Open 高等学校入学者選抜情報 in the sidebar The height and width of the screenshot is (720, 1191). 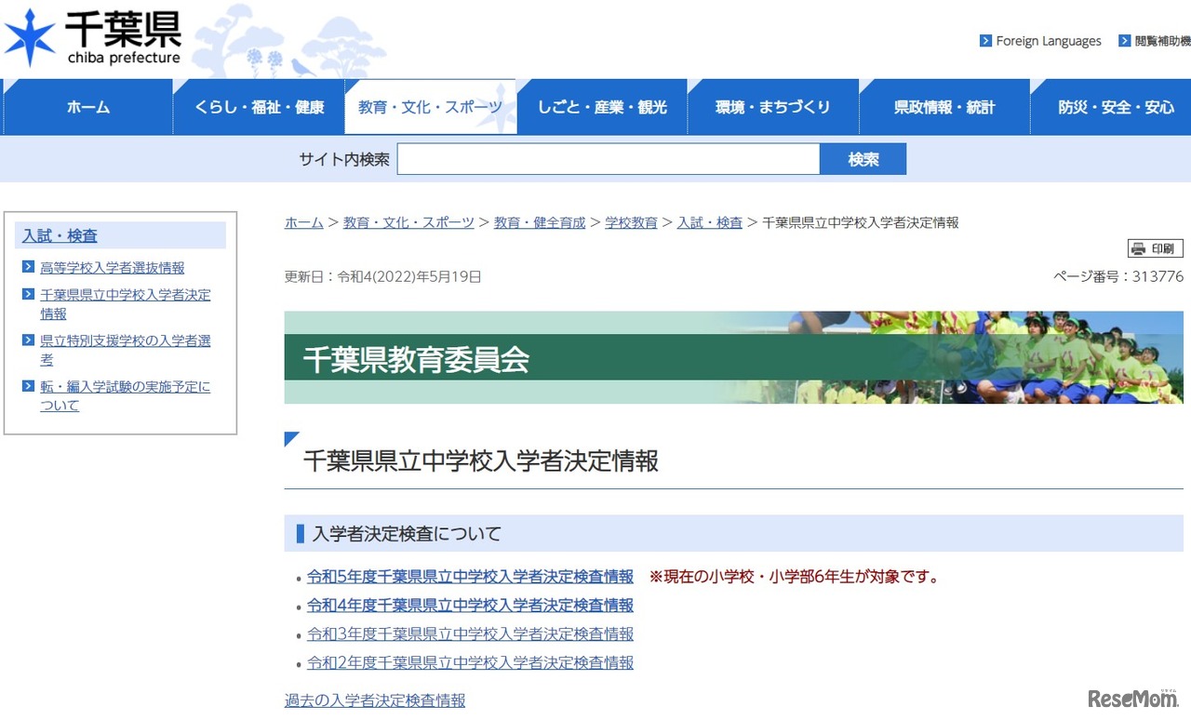point(113,268)
